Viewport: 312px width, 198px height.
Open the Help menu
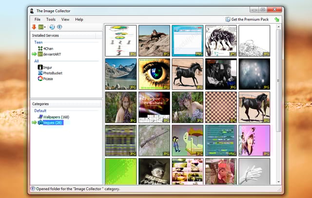click(79, 19)
